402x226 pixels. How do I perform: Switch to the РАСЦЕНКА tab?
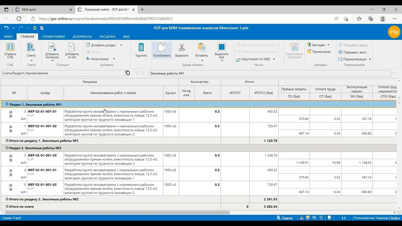coord(107,37)
